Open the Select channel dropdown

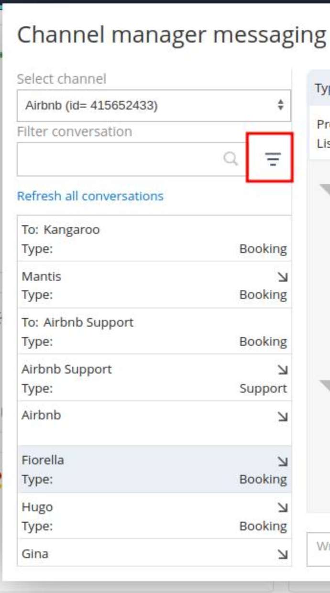pos(154,105)
